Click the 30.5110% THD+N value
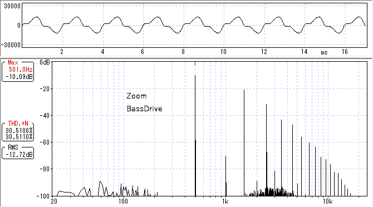 pos(19,137)
